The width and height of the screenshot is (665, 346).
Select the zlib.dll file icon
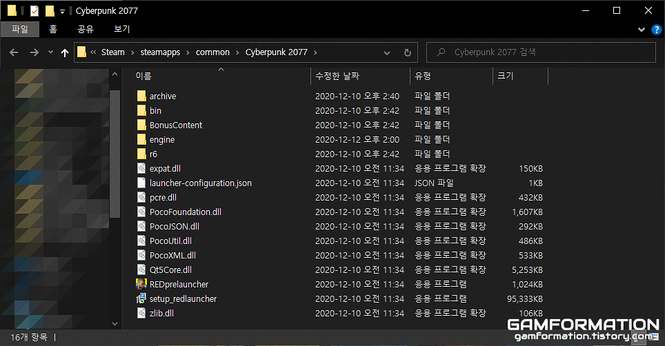(141, 313)
